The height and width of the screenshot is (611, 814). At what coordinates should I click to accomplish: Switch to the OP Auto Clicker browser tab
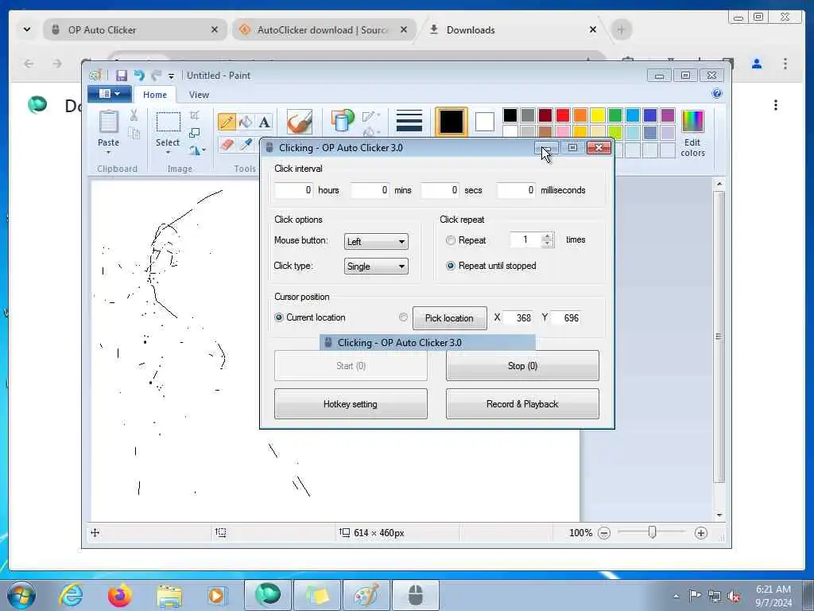pyautogui.click(x=135, y=30)
